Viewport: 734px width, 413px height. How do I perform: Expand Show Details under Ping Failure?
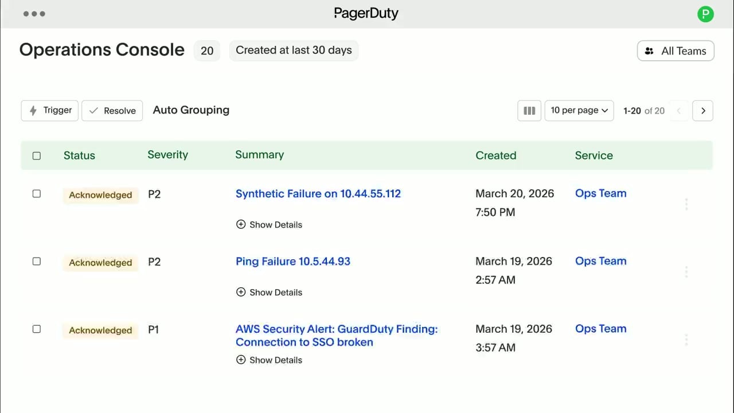[269, 293]
